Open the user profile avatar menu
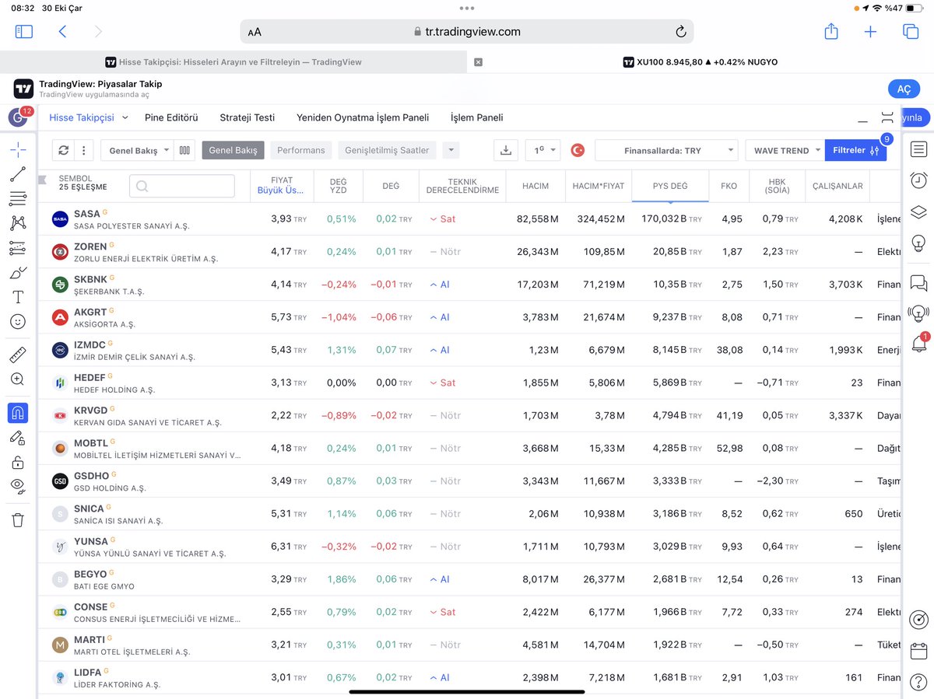Image resolution: width=934 pixels, height=699 pixels. (18, 117)
